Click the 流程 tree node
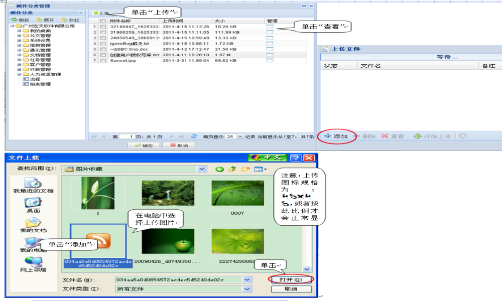Image resolution: width=502 pixels, height=301 pixels. [x=35, y=79]
